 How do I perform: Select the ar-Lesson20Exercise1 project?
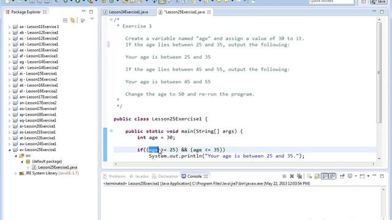click(x=37, y=127)
